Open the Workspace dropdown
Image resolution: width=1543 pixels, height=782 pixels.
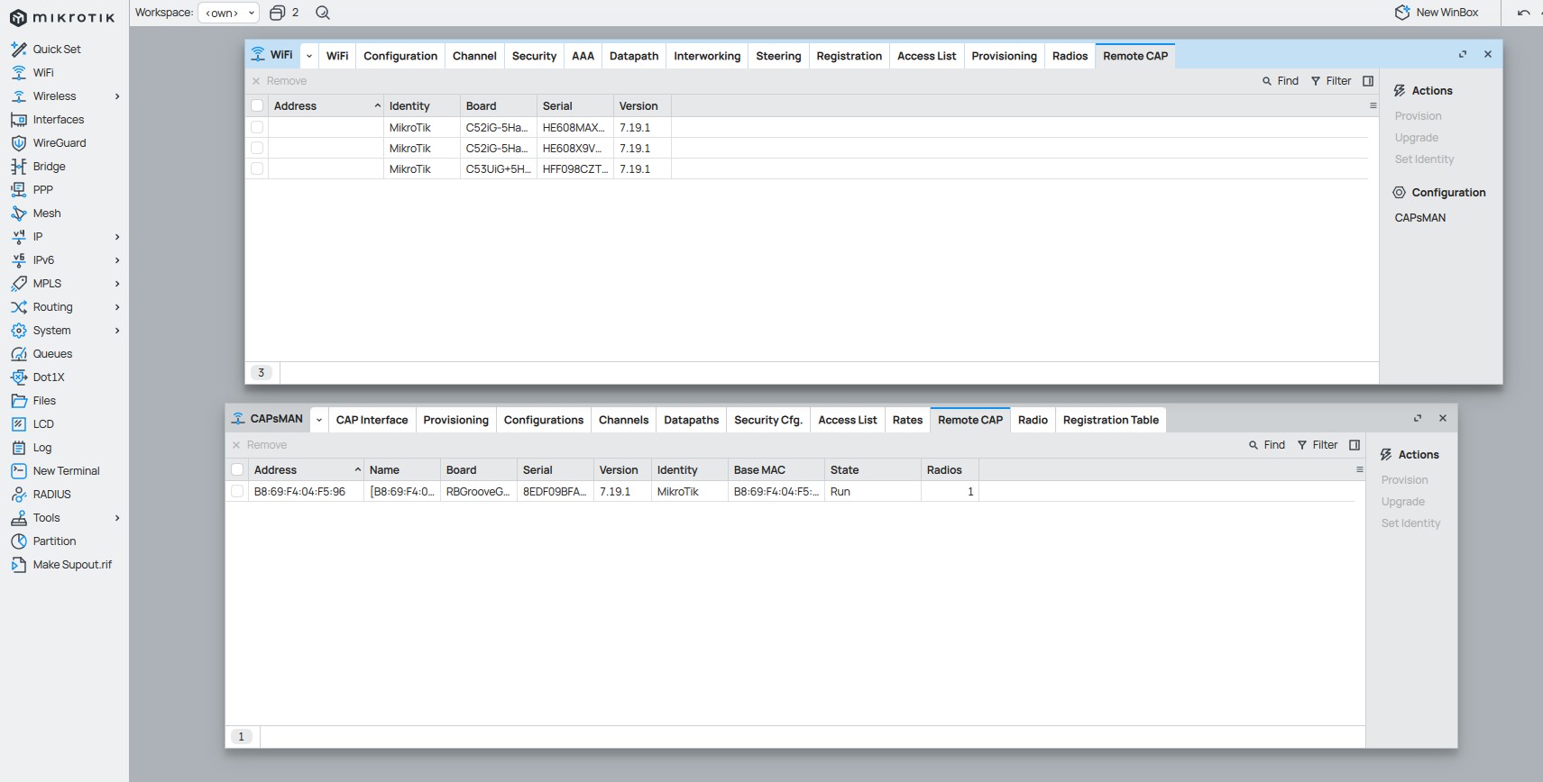(228, 13)
